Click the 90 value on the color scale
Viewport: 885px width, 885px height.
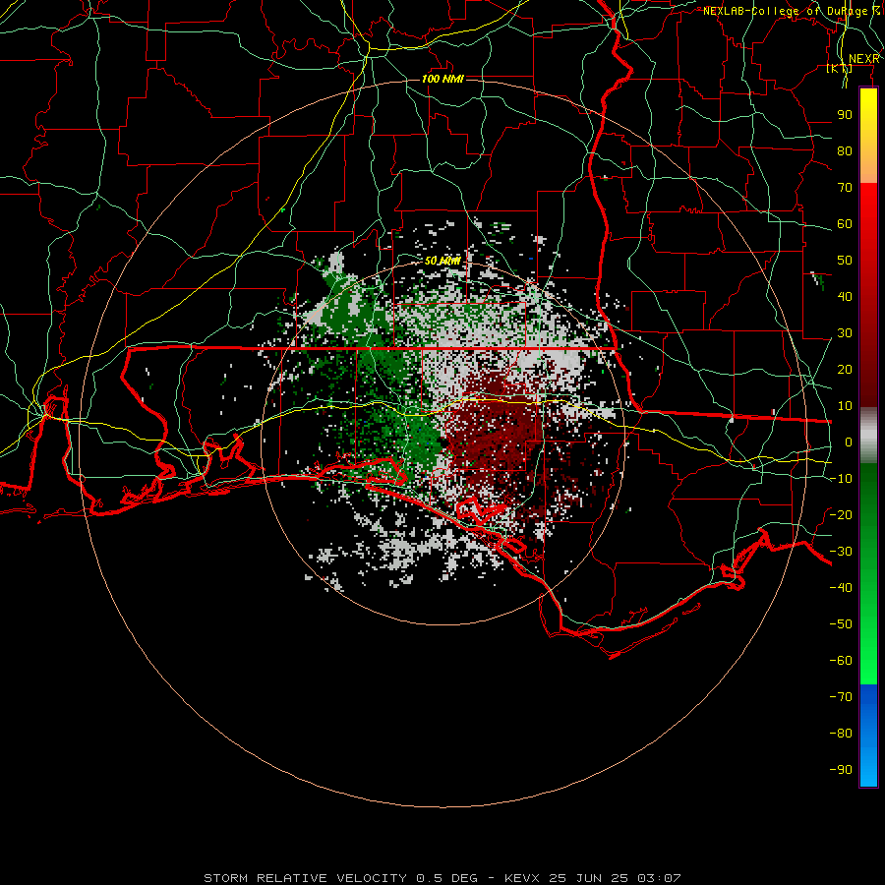pos(845,115)
